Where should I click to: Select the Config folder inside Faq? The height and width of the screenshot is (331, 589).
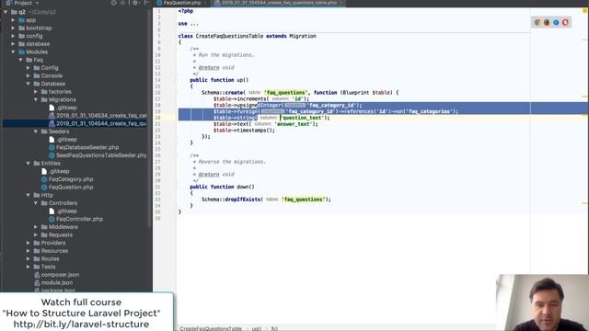click(75, 68)
